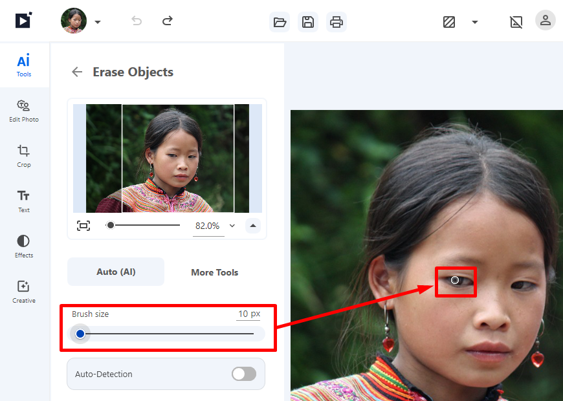Click the print icon in the toolbar
This screenshot has width=563, height=401.
[337, 21]
